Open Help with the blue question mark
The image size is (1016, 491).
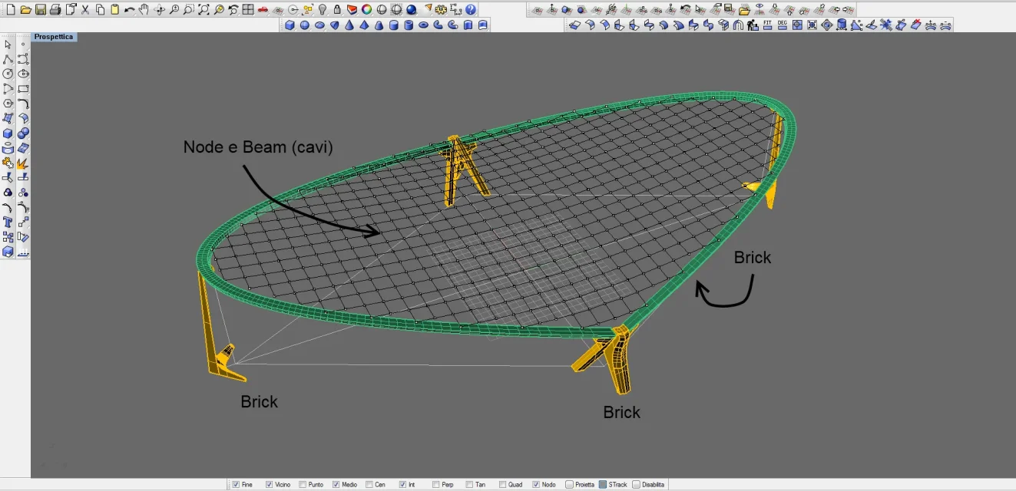pyautogui.click(x=471, y=10)
